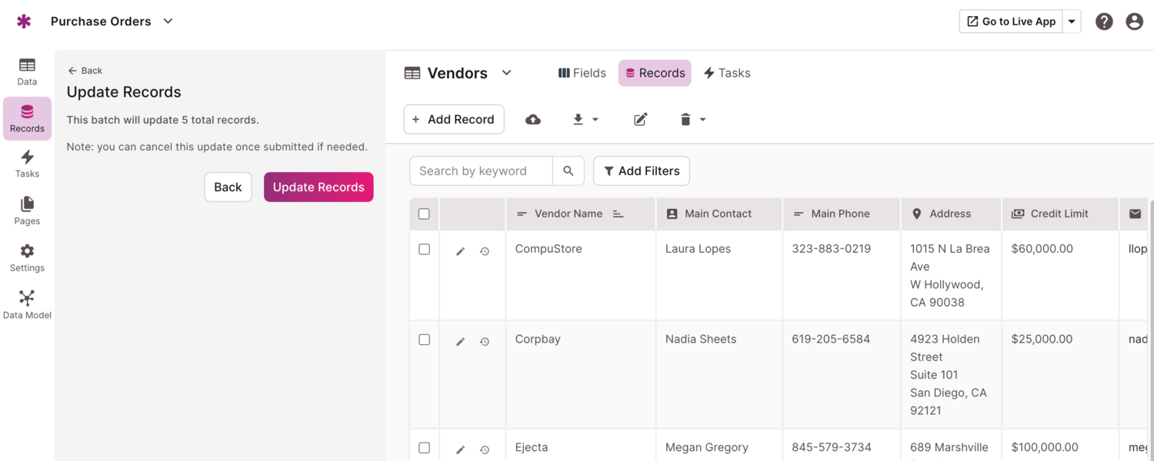This screenshot has width=1154, height=461.
Task: Click the Add Filters button
Action: [641, 171]
